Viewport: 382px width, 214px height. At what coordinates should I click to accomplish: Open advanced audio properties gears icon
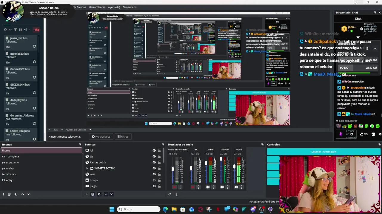click(170, 194)
